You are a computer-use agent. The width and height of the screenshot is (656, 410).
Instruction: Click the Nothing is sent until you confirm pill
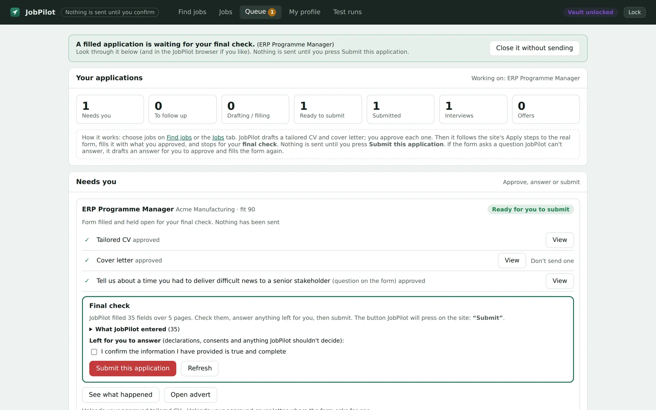click(110, 12)
